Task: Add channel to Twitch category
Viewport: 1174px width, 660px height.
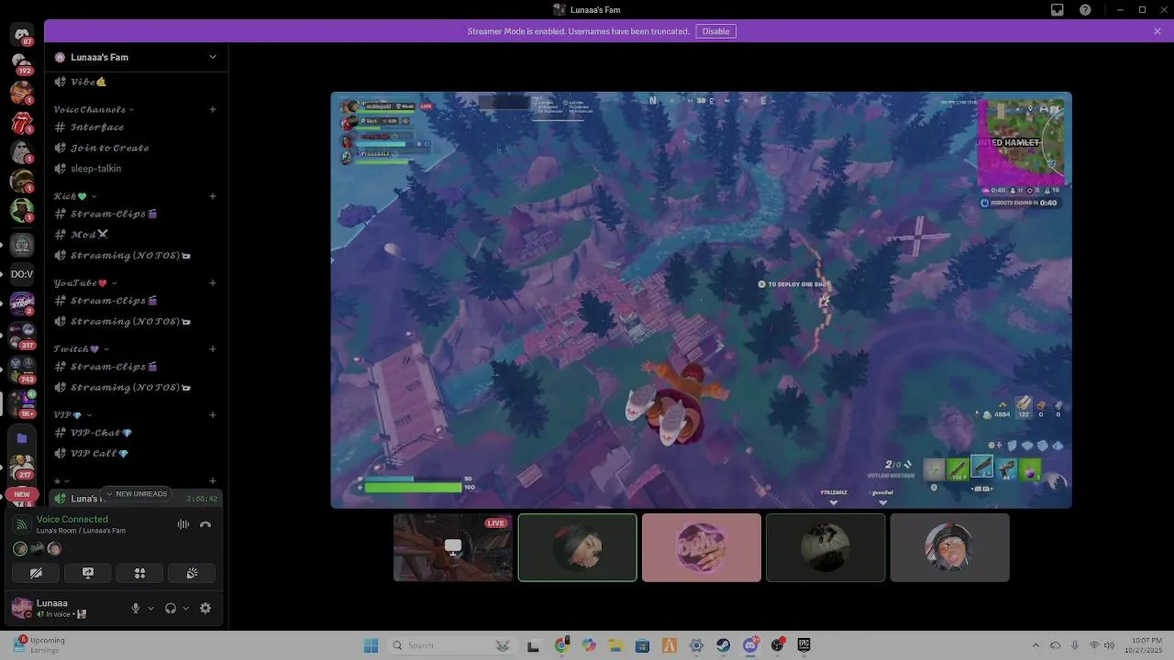Action: 213,349
